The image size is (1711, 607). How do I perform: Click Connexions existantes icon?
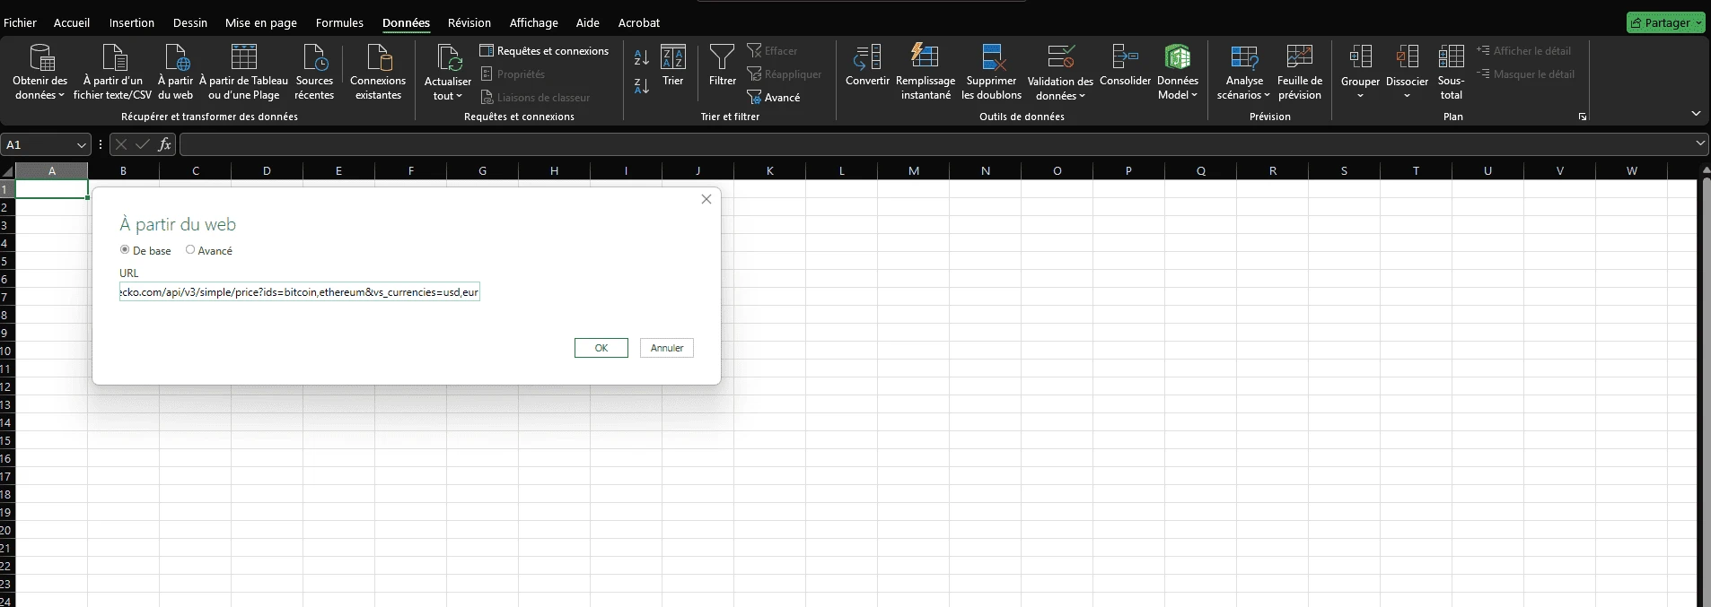378,58
